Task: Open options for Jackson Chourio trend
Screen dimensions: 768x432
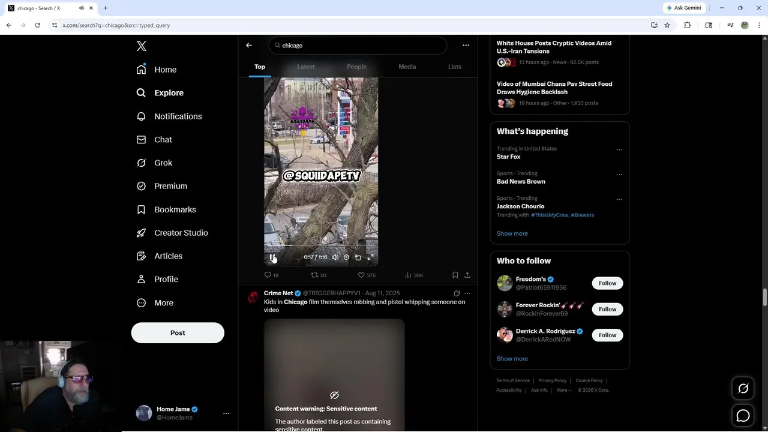Action: point(619,199)
